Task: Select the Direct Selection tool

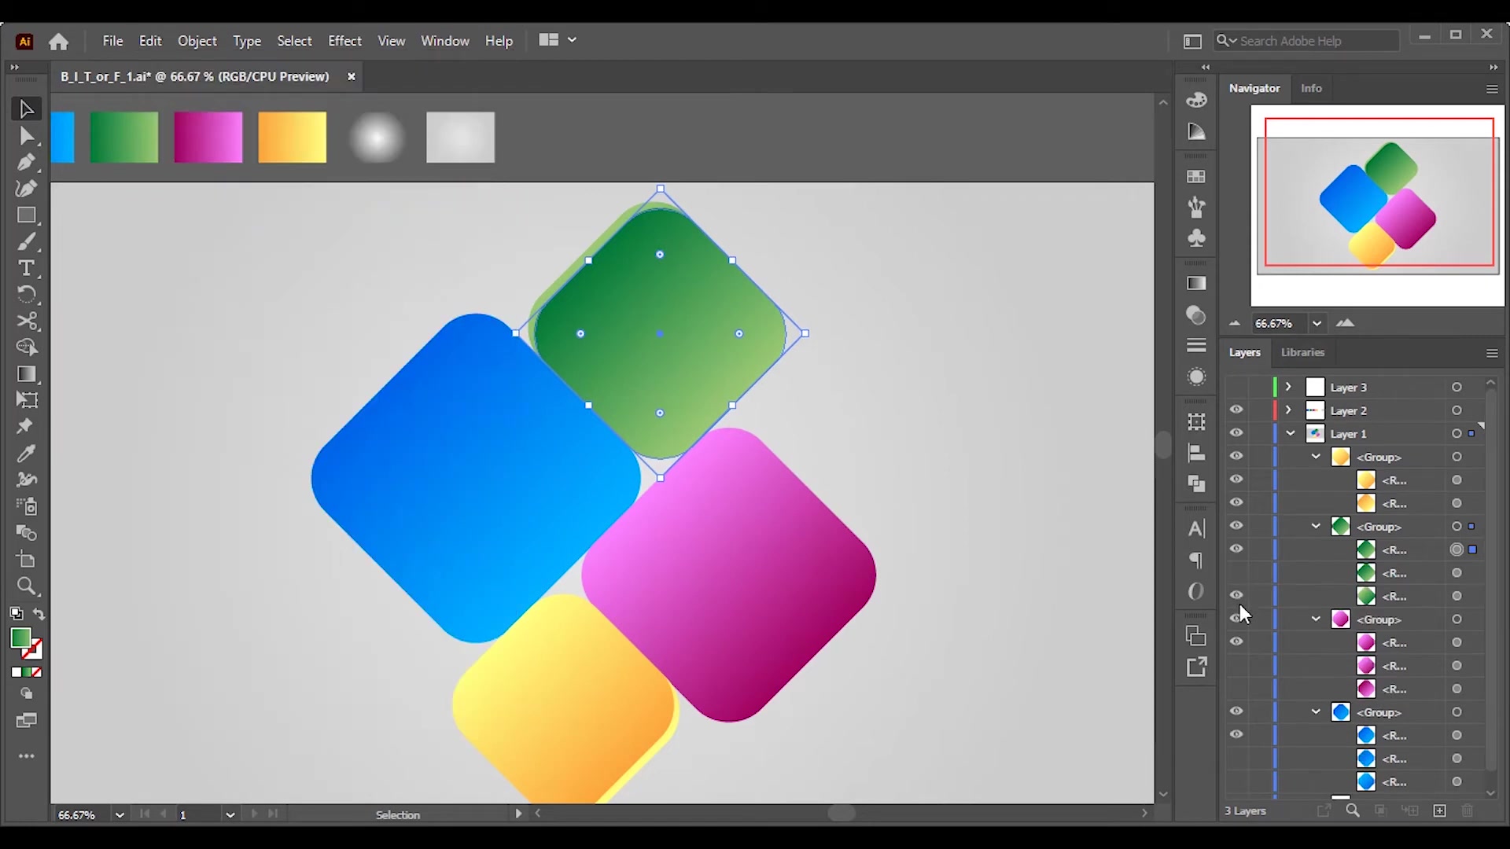Action: click(x=26, y=136)
